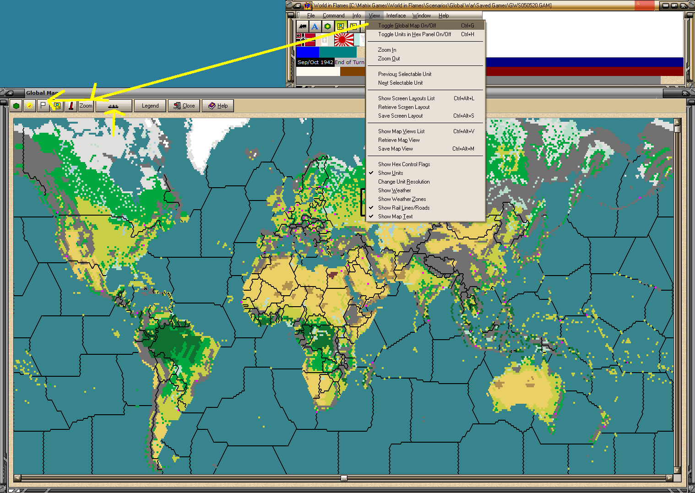Click the blue letter A icon in main toolbar
This screenshot has width=695, height=493.
[315, 26]
